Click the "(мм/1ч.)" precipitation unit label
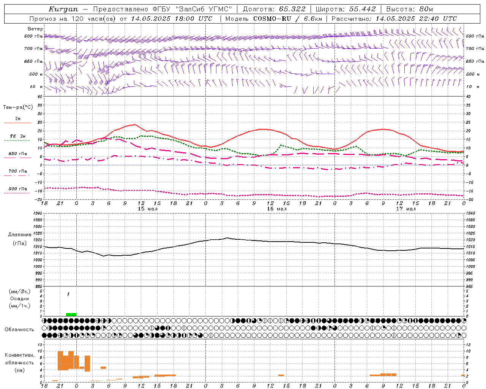 click(20, 306)
